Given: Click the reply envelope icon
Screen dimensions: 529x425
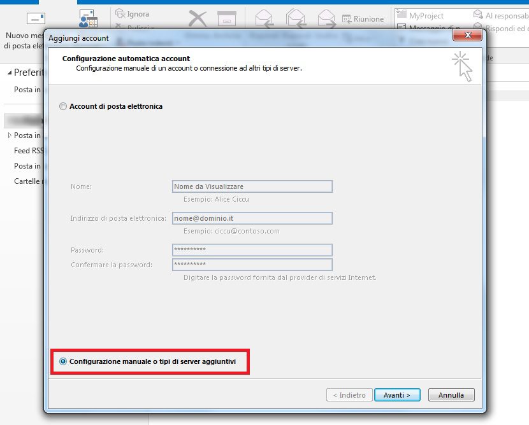Looking at the screenshot, I should pyautogui.click(x=264, y=18).
